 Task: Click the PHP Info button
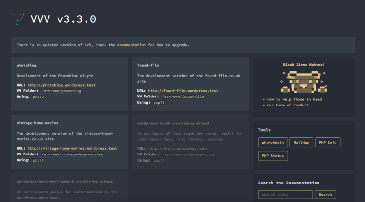tap(327, 143)
